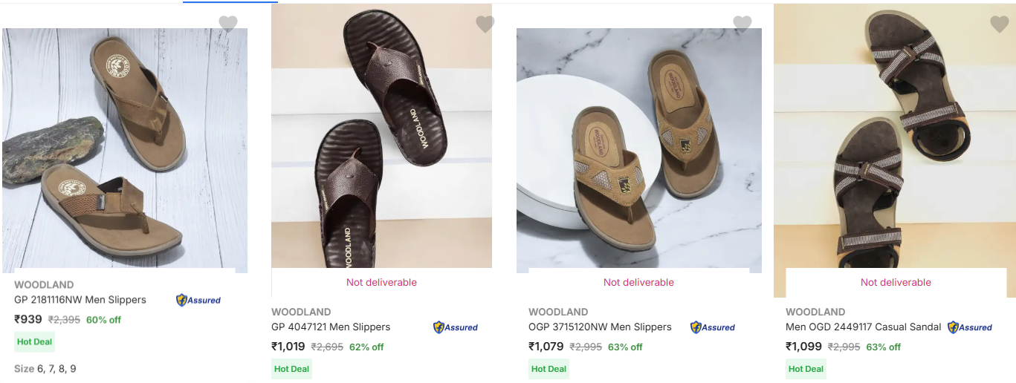Open the dark brown Woodland slippers image

point(381,136)
